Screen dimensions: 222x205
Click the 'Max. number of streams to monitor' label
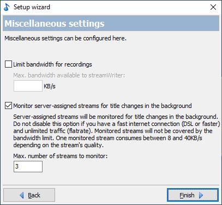pyautogui.click(x=61, y=156)
